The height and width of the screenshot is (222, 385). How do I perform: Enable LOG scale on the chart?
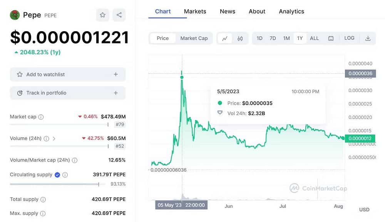(349, 38)
